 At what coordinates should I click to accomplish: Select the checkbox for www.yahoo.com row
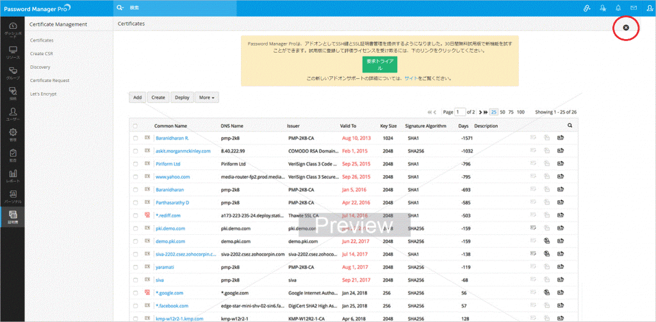pos(135,176)
